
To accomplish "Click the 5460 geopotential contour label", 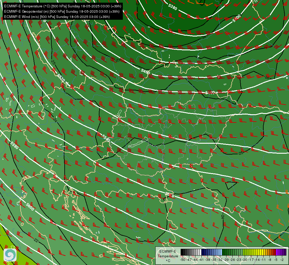I will click(x=146, y=71).
